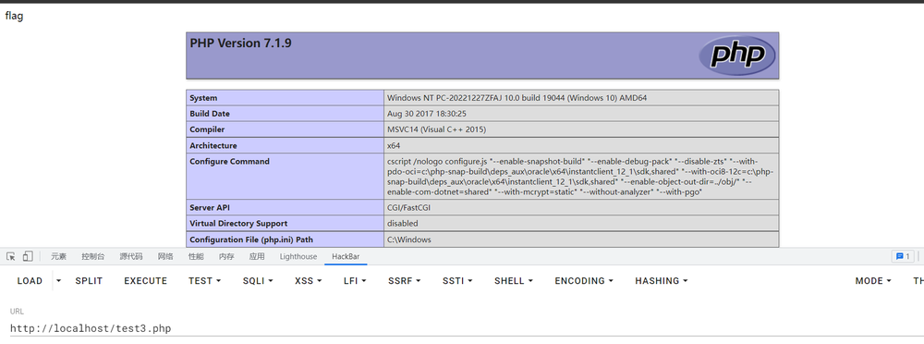
Task: Open the SSTI dropdown
Action: pos(457,281)
